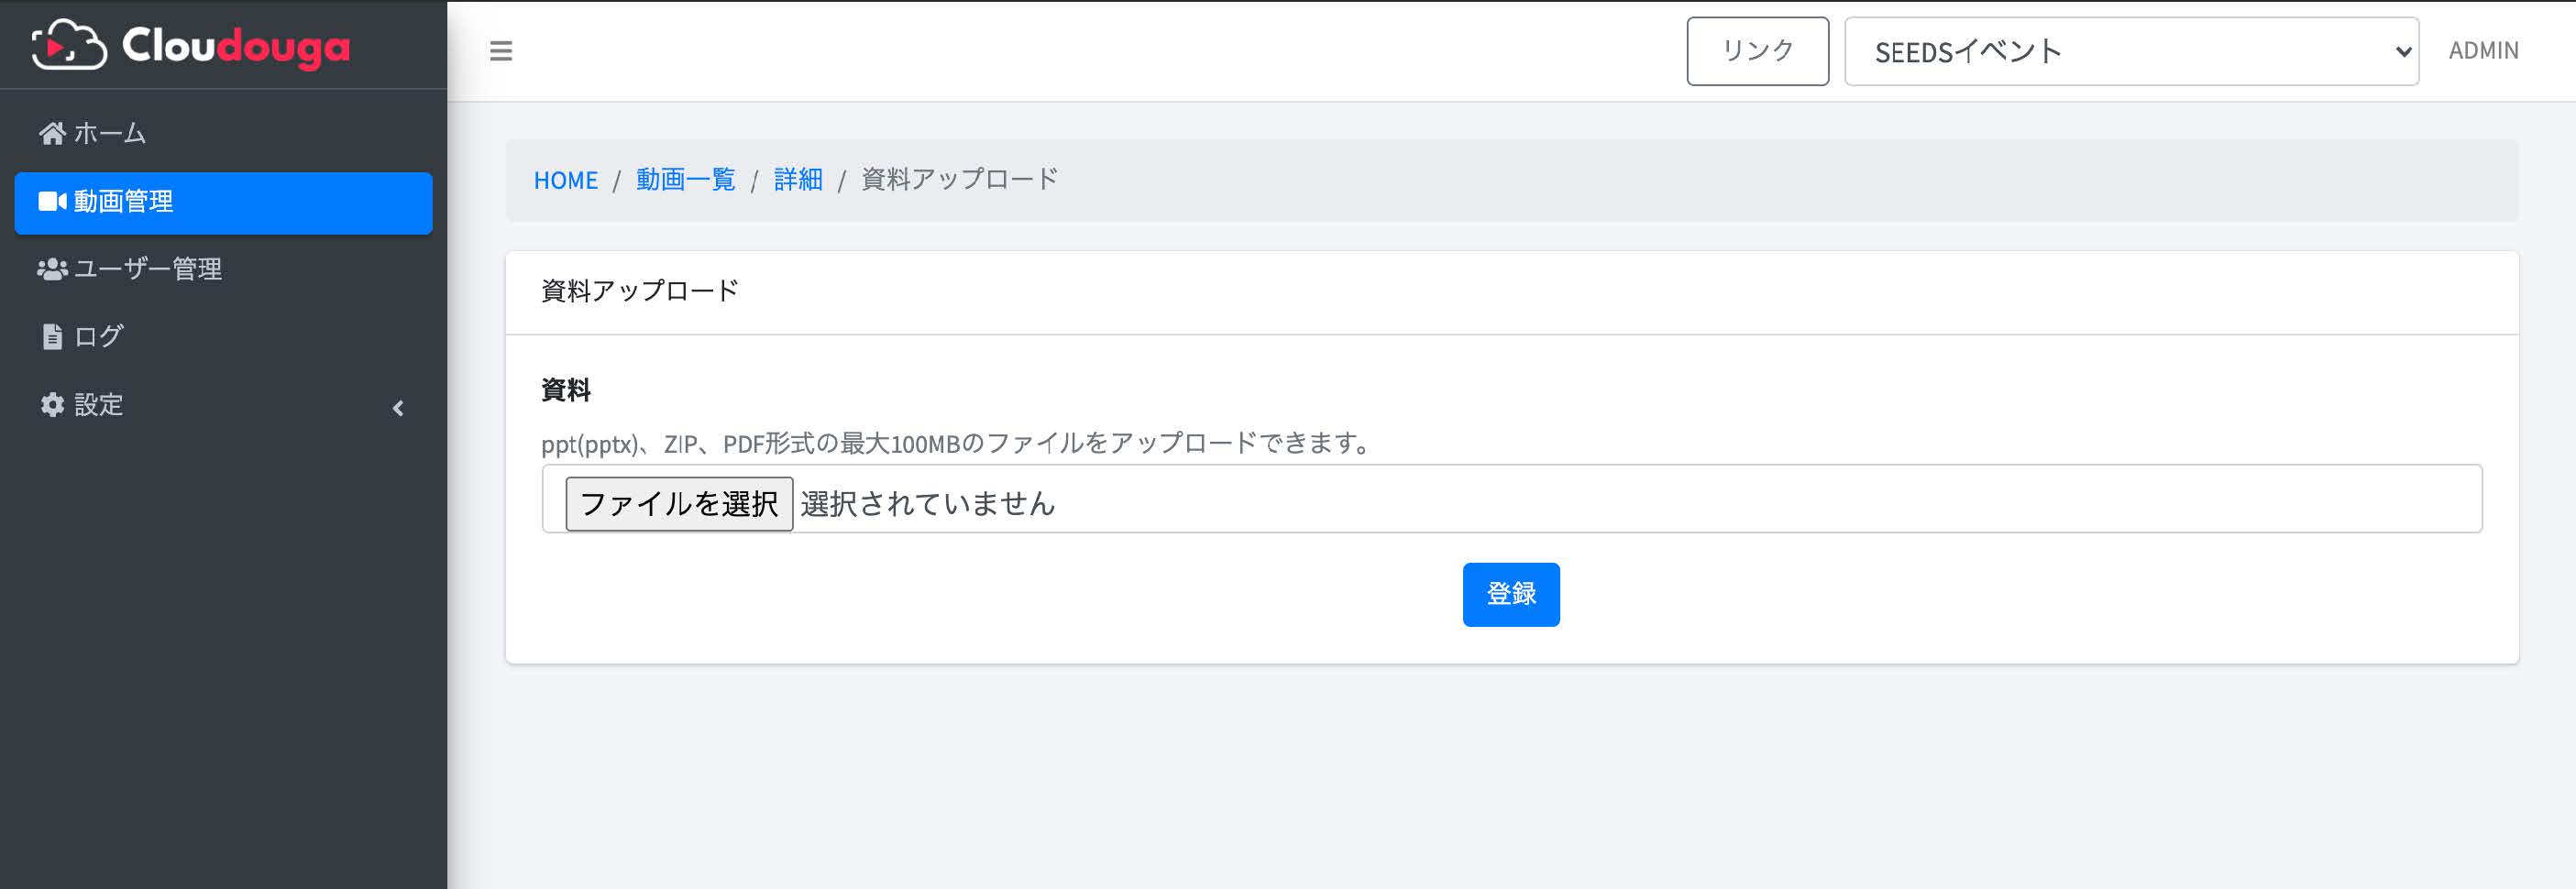This screenshot has width=2576, height=889.
Task: Click the bold 資料 field label
Action: pyautogui.click(x=566, y=390)
